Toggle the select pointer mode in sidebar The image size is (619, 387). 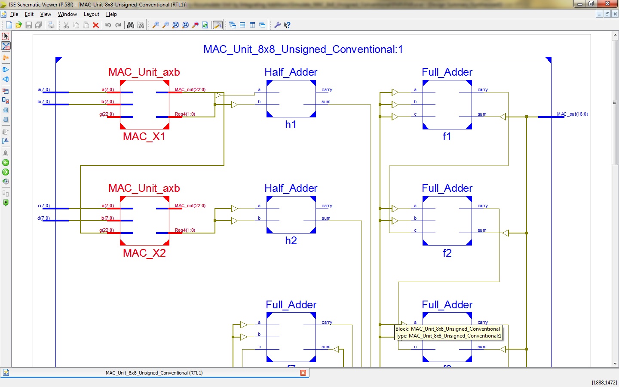[6, 36]
